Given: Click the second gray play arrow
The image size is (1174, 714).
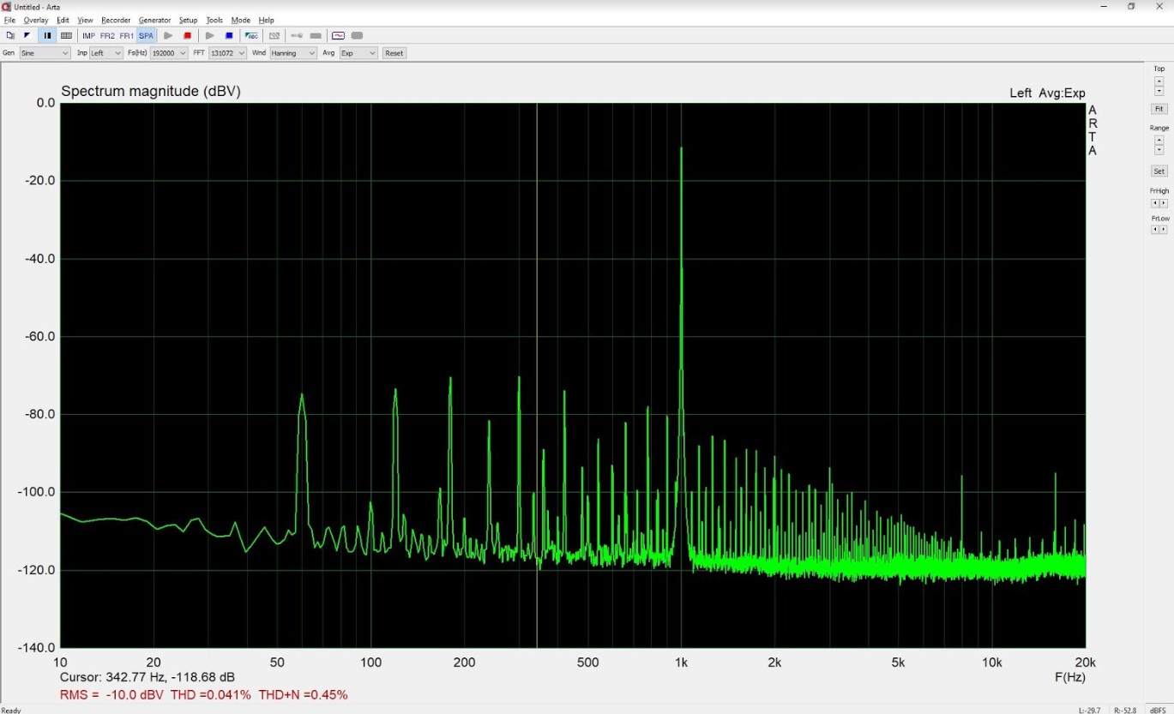Looking at the screenshot, I should pos(210,36).
